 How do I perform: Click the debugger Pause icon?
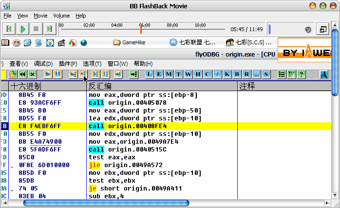click(57, 74)
